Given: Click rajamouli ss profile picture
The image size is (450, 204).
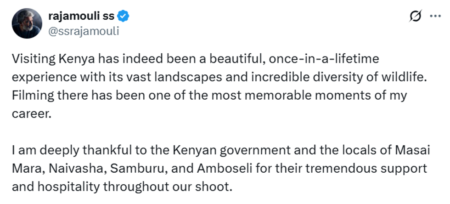Looking at the screenshot, I should (27, 23).
